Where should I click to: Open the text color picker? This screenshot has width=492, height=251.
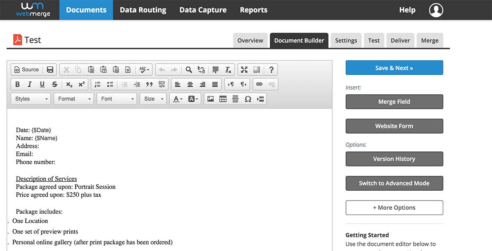click(x=177, y=99)
